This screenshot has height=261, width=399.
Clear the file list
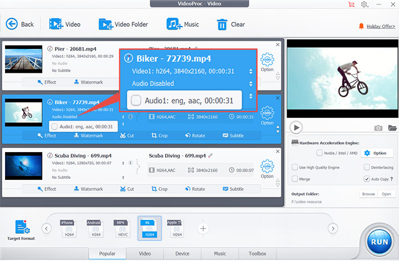click(231, 24)
